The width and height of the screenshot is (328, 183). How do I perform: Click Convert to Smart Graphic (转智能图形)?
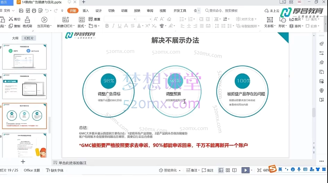pyautogui.click(x=248, y=26)
